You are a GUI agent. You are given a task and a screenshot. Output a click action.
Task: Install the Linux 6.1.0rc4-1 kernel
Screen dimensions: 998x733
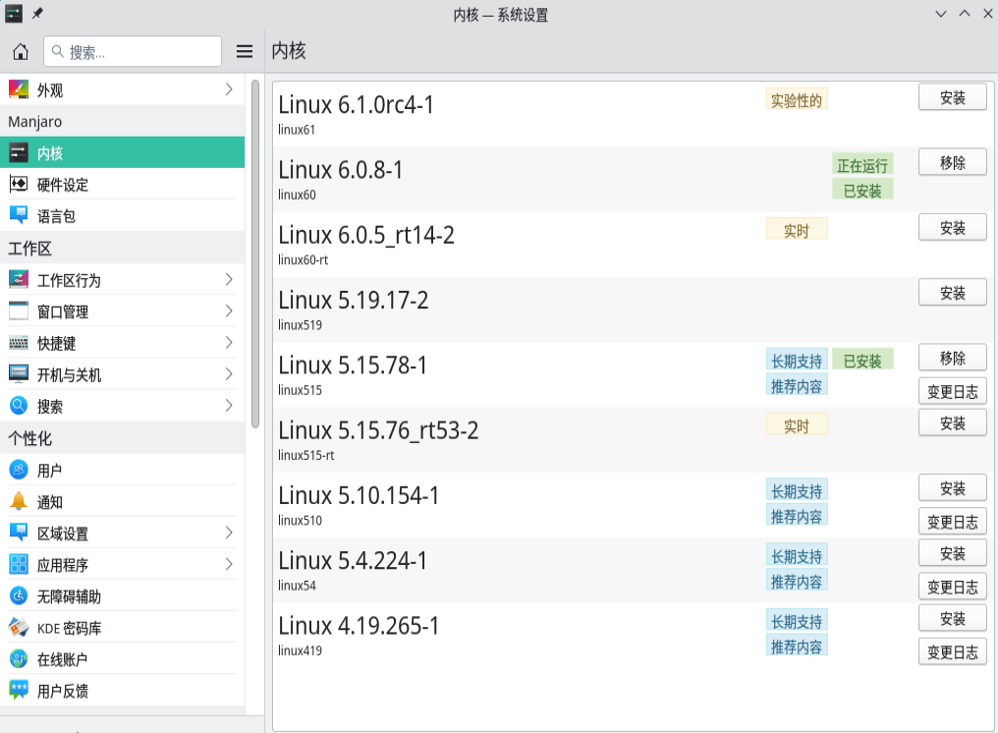tap(952, 97)
